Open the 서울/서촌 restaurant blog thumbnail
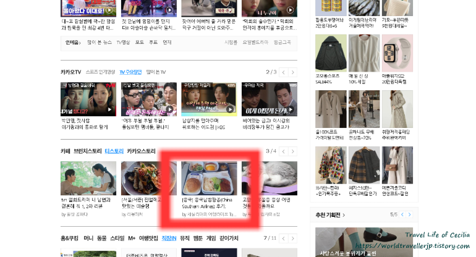476x257 pixels. pos(149,178)
